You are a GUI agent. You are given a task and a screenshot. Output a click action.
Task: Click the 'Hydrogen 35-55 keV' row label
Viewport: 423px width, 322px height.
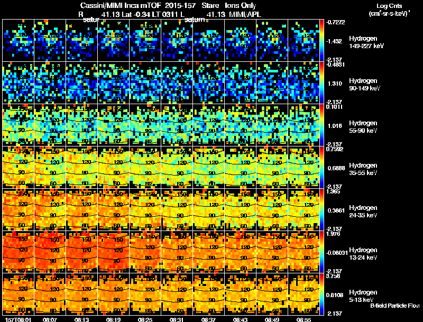click(x=363, y=169)
